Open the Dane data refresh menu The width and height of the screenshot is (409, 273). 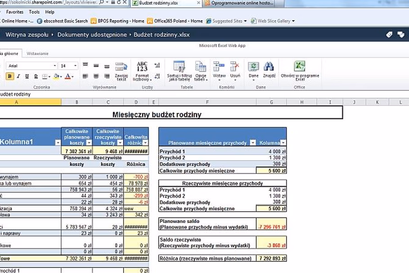[x=253, y=67]
